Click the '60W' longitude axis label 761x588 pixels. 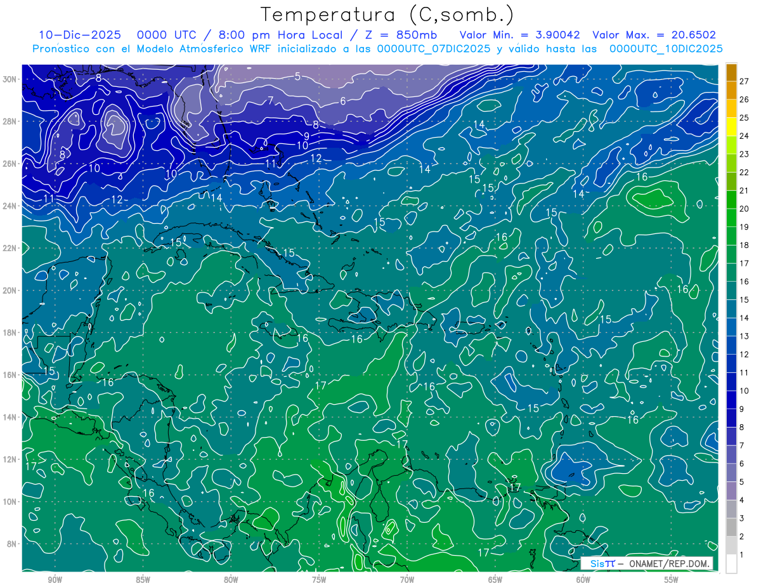[x=583, y=580]
